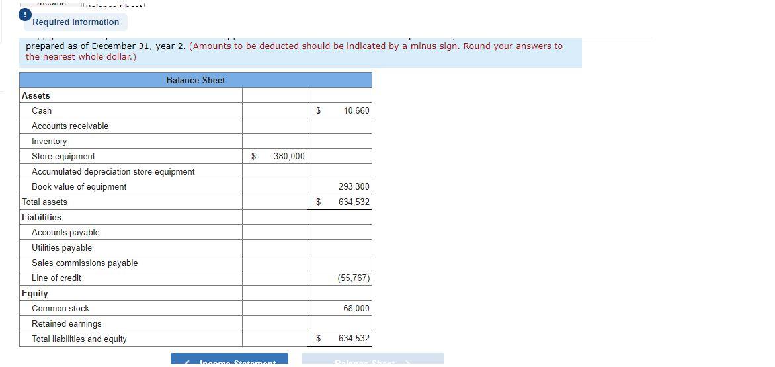Click the Accounts payable amount cell
775x367 pixels.
(x=339, y=233)
